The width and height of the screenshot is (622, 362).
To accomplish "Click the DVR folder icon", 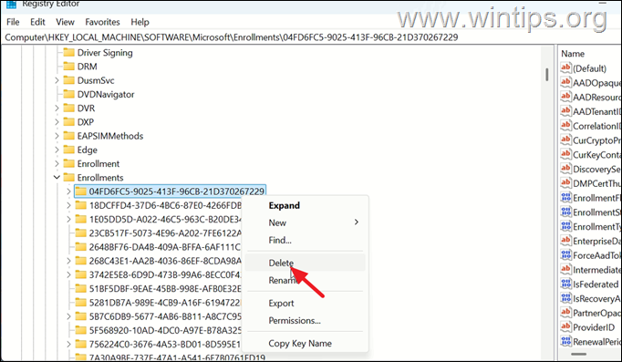I will pos(69,108).
